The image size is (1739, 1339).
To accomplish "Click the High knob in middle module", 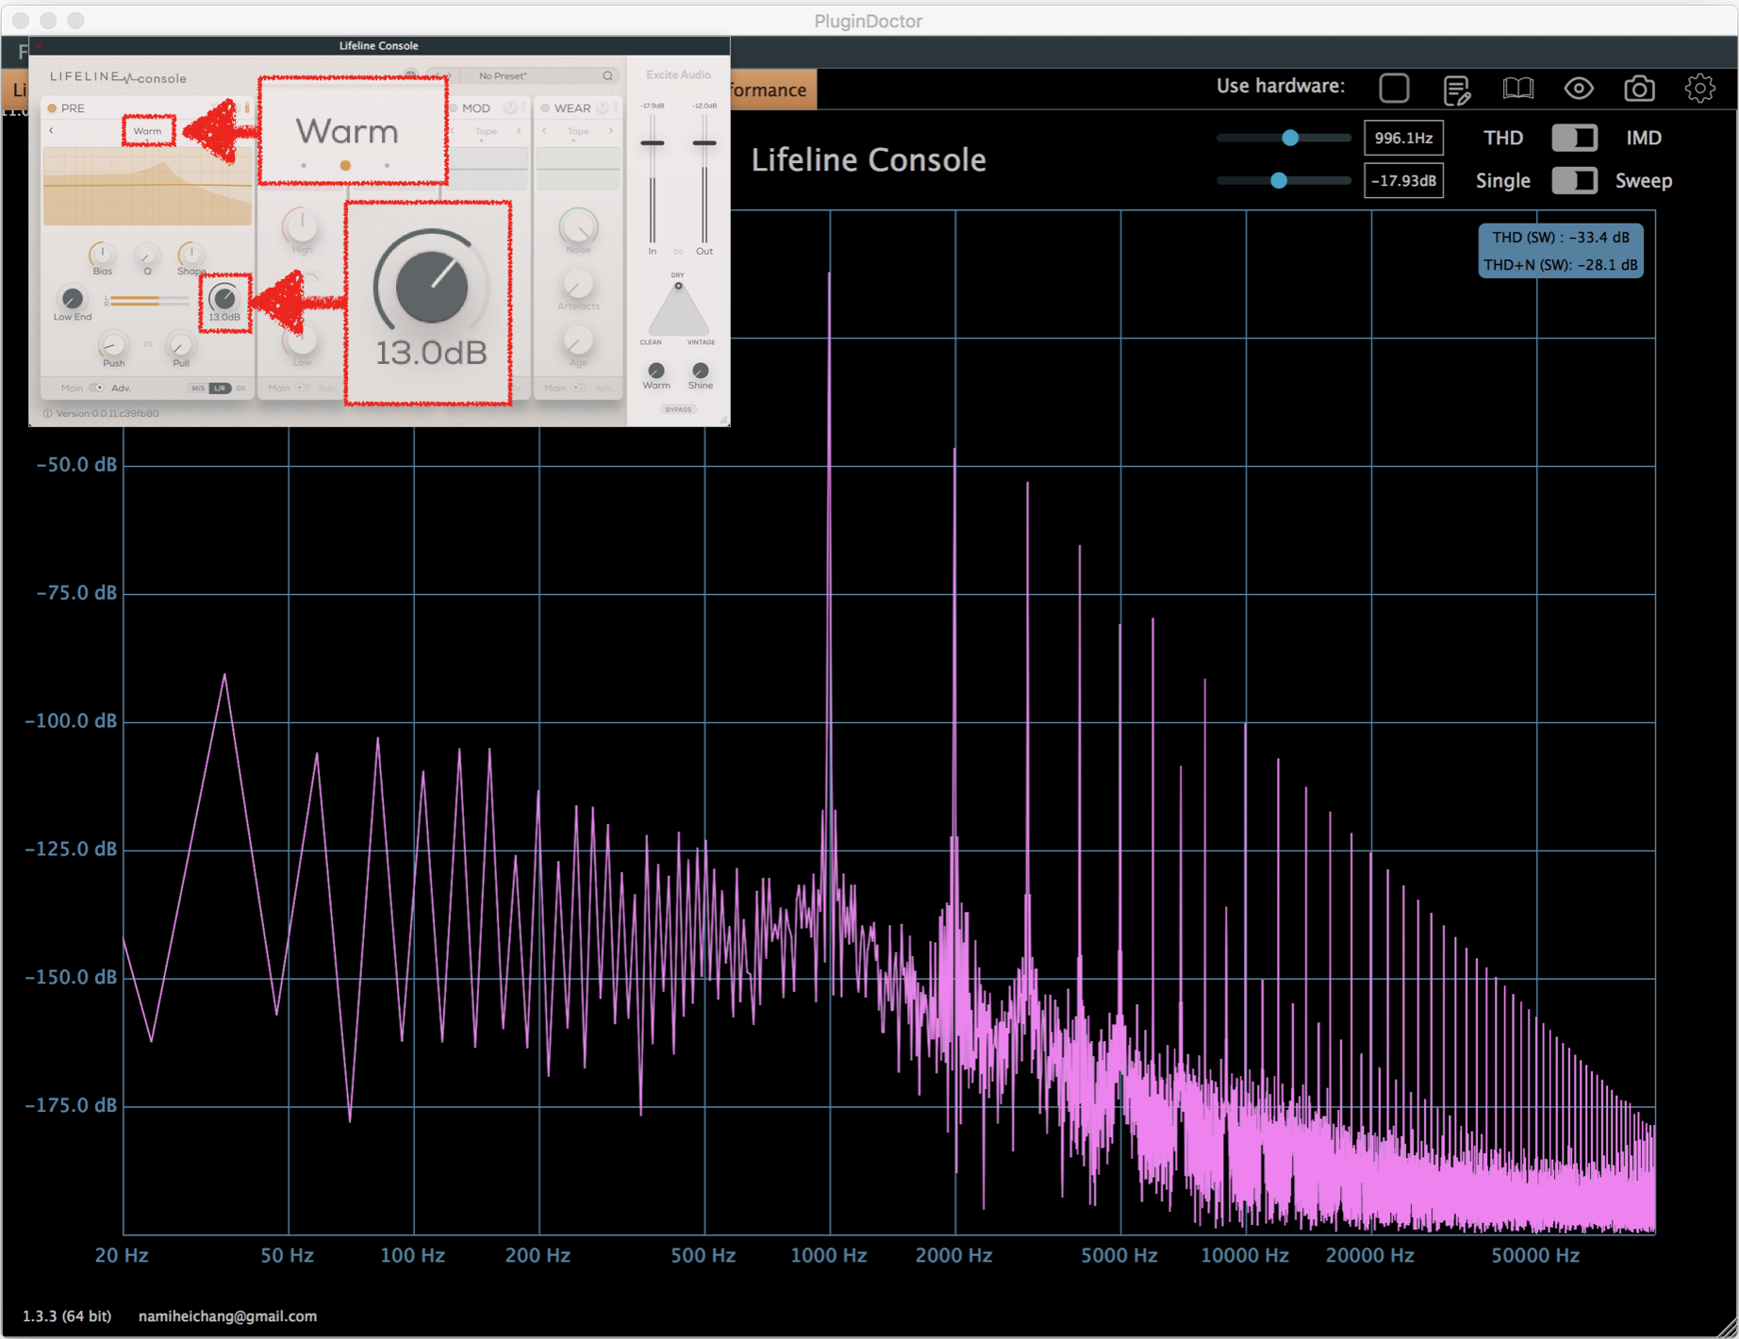I will click(301, 226).
